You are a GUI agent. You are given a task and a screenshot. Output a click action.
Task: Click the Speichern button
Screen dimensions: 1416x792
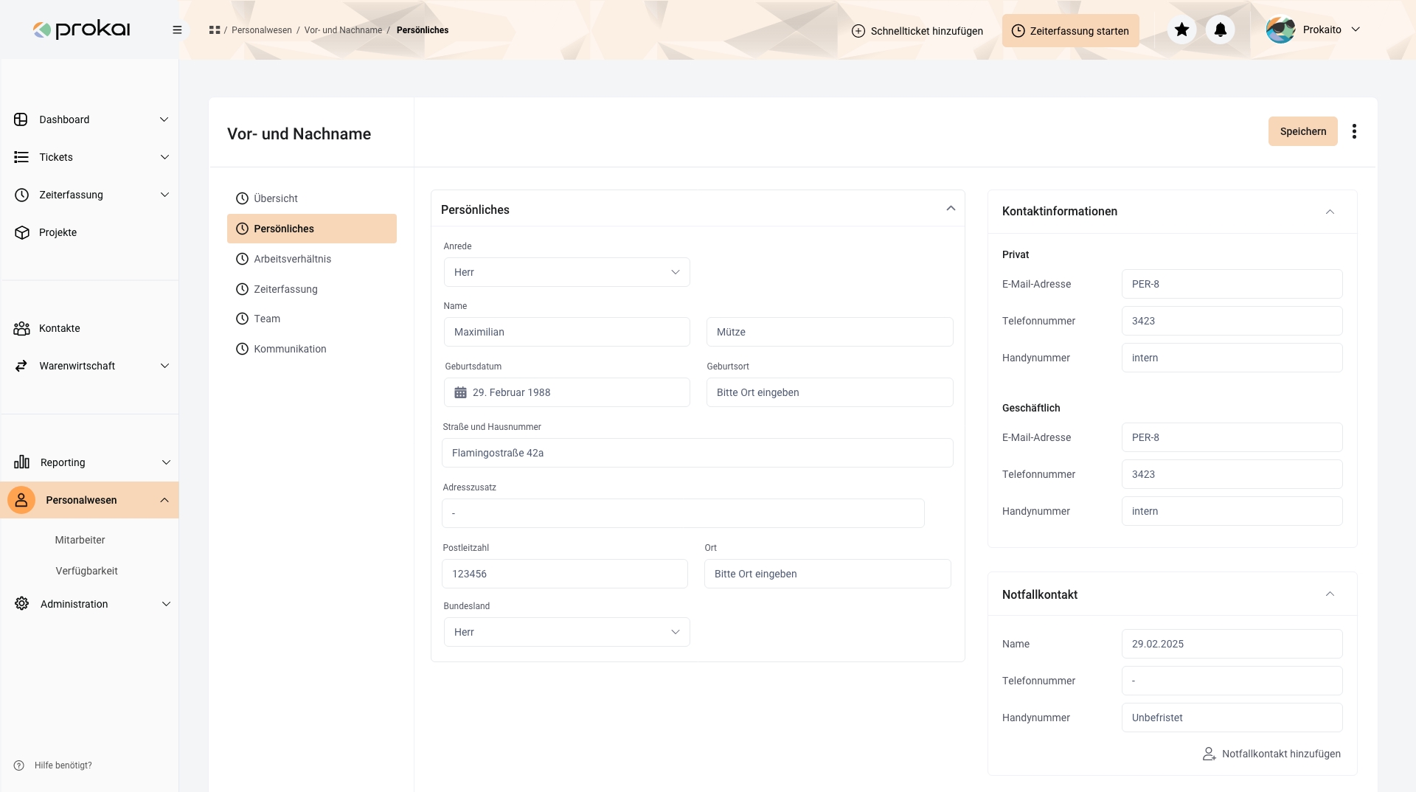pyautogui.click(x=1302, y=131)
